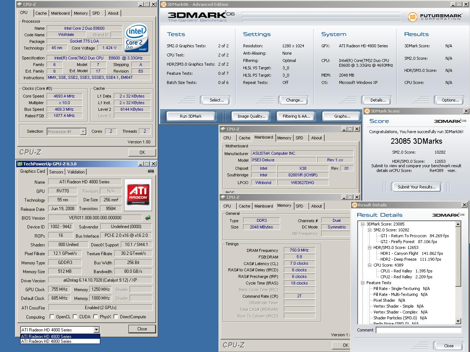Select GT1 - Return To Proxycon result row

pos(415,236)
